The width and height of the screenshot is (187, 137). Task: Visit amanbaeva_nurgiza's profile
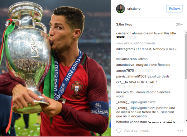click(x=132, y=65)
